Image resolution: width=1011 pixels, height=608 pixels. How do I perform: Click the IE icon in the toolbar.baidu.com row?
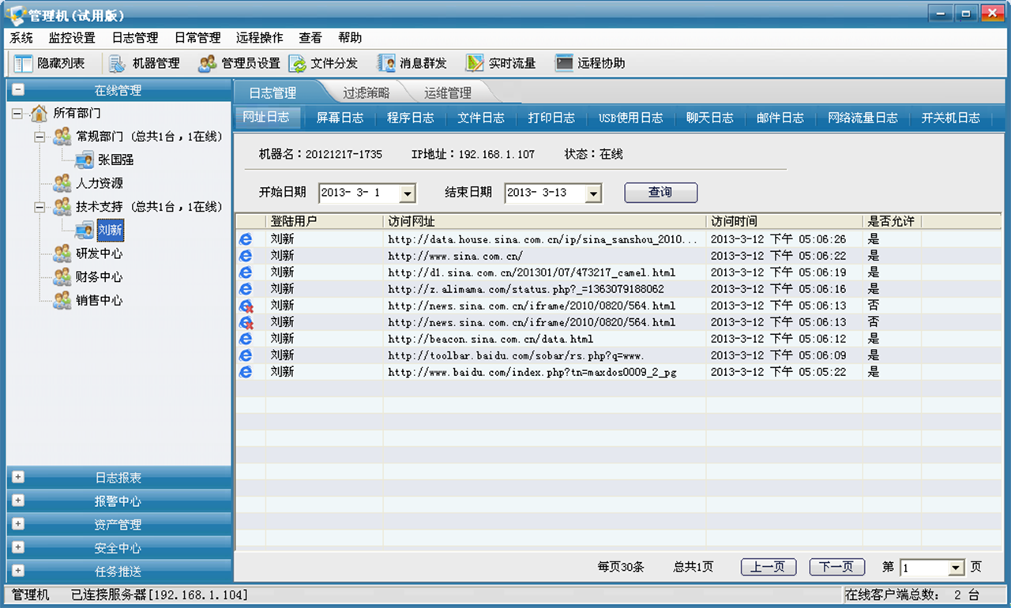246,355
